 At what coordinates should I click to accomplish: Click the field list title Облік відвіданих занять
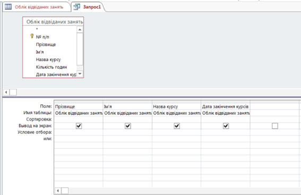(55, 22)
